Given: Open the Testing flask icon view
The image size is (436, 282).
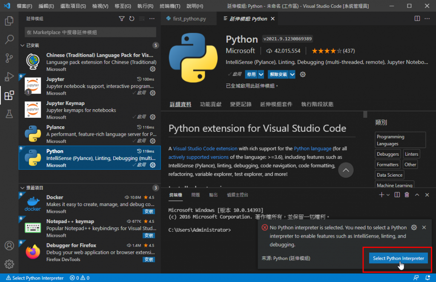Looking at the screenshot, I should coord(9,113).
